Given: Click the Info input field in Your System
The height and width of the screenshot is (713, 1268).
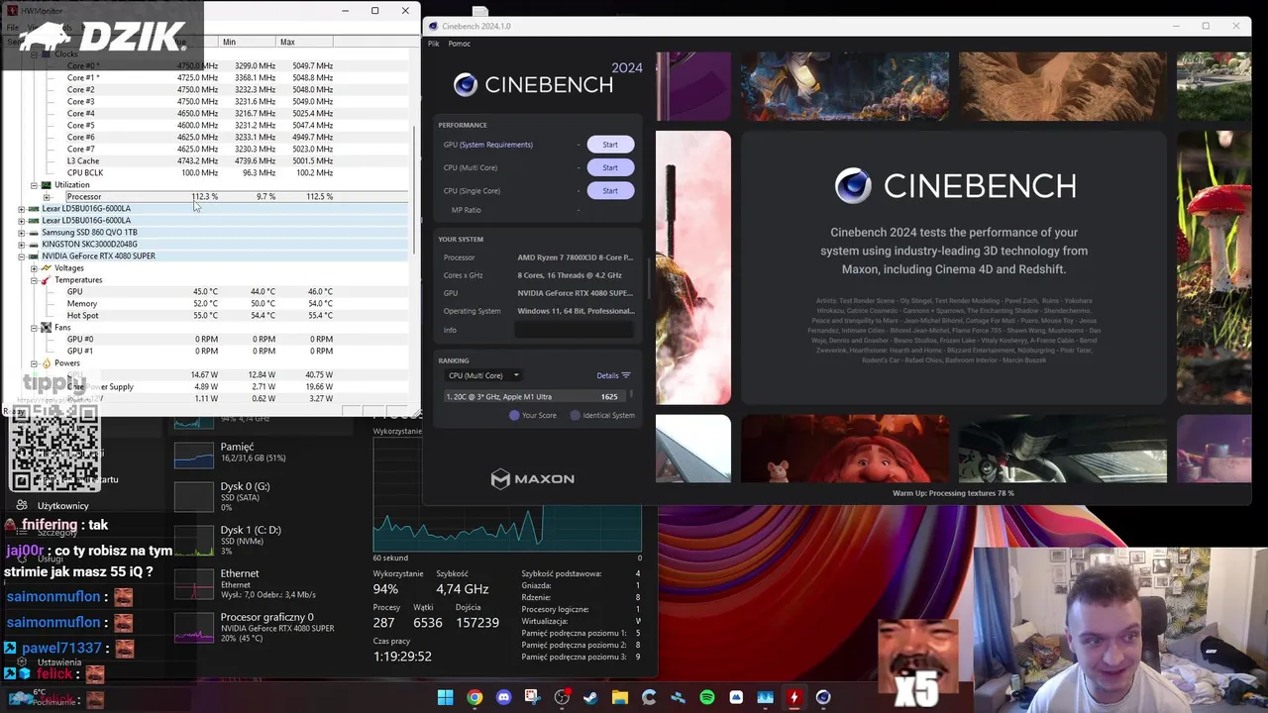Looking at the screenshot, I should coord(575,330).
